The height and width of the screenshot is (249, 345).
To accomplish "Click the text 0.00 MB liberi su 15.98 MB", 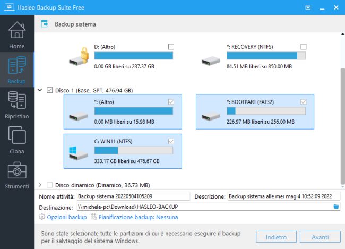I will 124,122.
